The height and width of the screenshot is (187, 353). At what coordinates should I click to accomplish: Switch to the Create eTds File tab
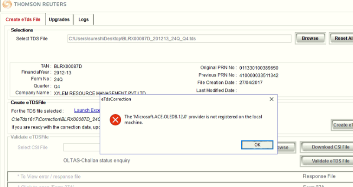coord(23,19)
